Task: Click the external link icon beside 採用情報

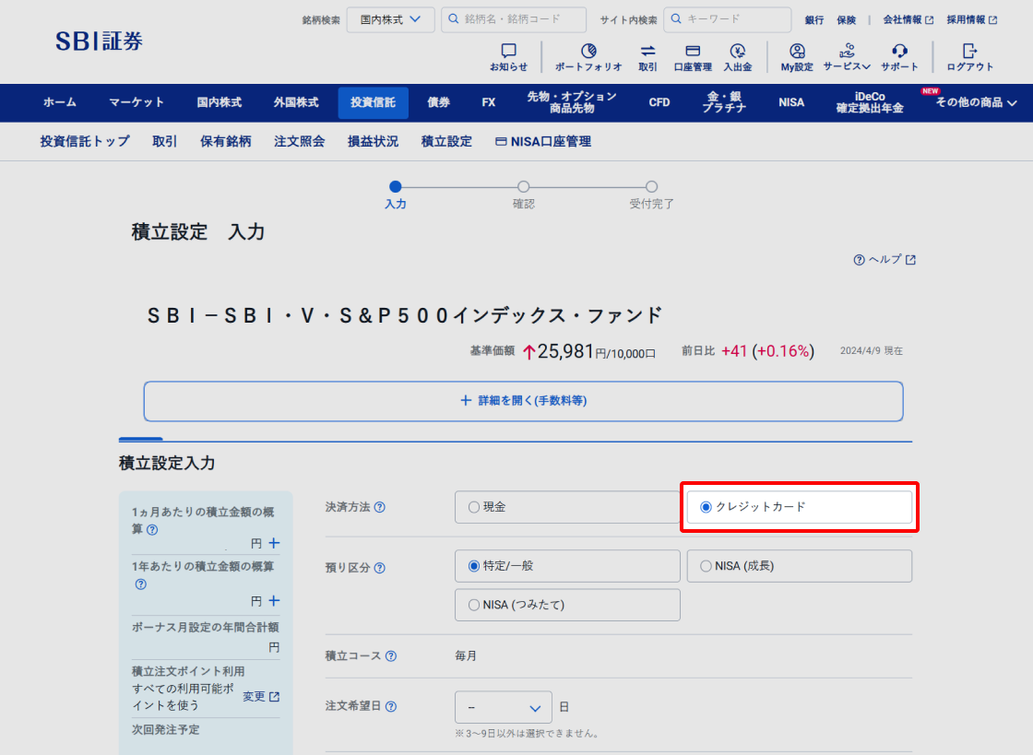Action: coord(992,20)
